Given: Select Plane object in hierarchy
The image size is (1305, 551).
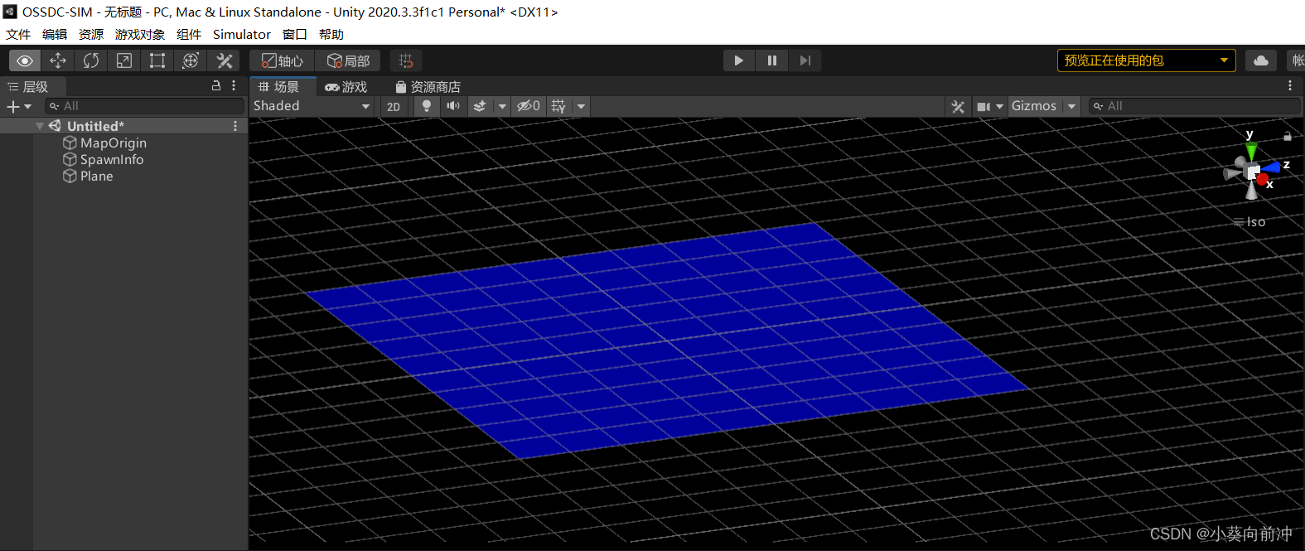Looking at the screenshot, I should tap(89, 176).
